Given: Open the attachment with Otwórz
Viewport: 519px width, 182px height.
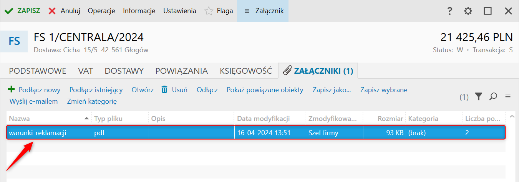Looking at the screenshot, I should 143,90.
